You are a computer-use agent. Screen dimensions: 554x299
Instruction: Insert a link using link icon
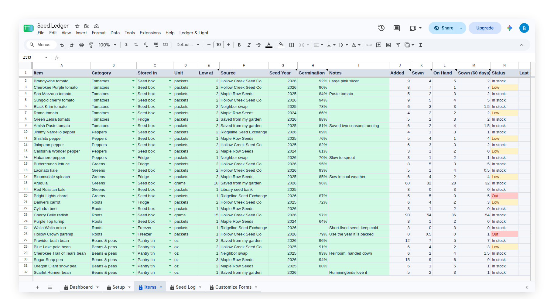point(369,45)
